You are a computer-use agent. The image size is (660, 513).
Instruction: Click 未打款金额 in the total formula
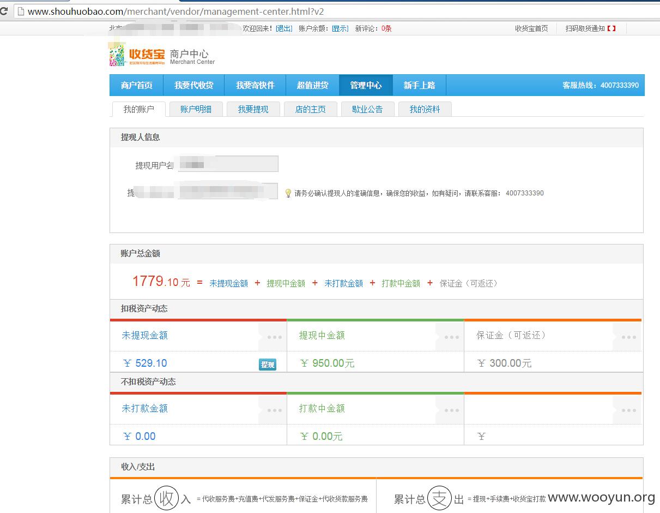click(x=343, y=283)
